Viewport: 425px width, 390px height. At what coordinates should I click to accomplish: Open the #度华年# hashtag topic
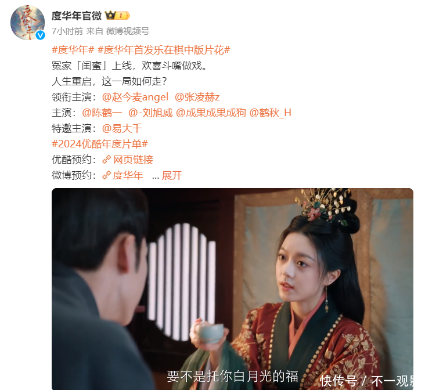(x=73, y=50)
